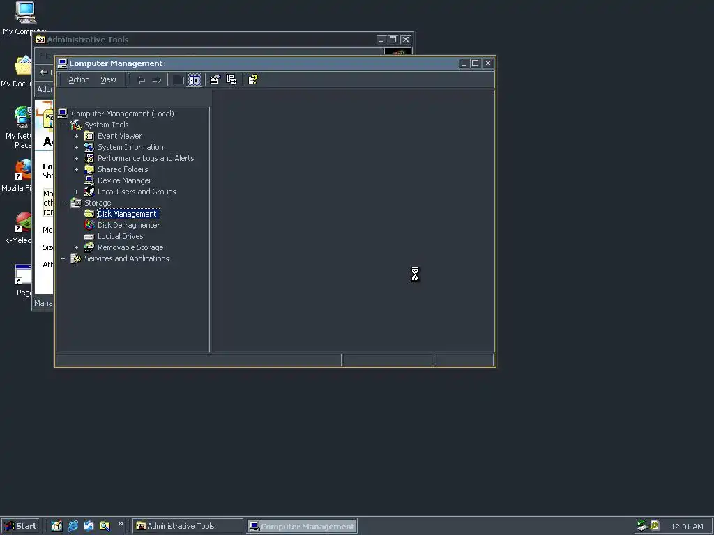Open Administrative Tools taskbar button

point(188,526)
